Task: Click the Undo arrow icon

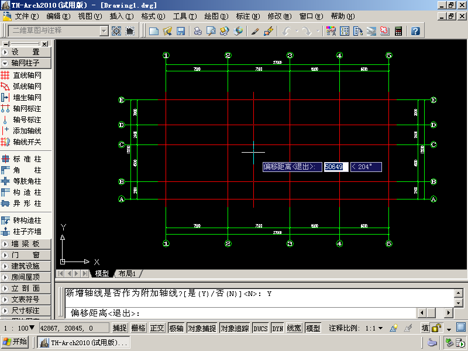Action: (287, 31)
